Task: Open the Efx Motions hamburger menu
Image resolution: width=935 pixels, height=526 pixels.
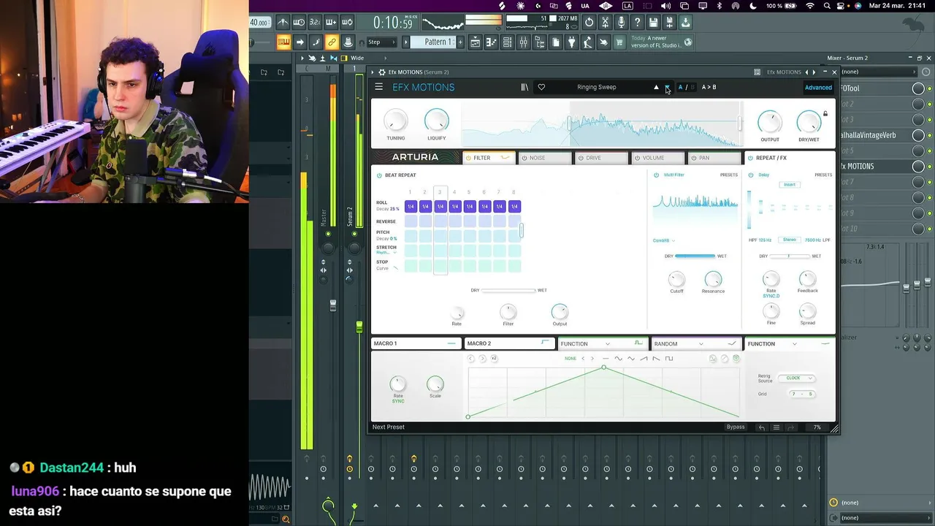Action: (378, 87)
